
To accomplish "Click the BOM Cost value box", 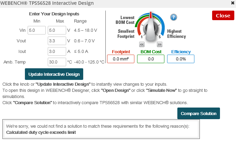I will [x=151, y=59].
